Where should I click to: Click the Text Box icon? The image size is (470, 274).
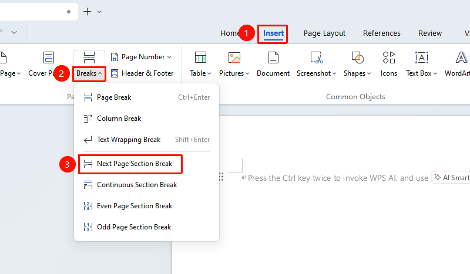tap(422, 57)
